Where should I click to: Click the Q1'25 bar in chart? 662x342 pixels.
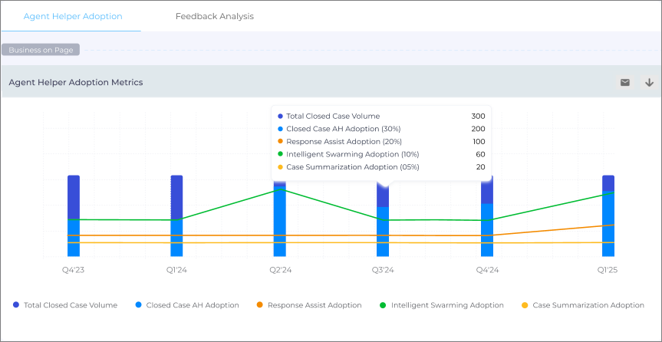point(608,222)
